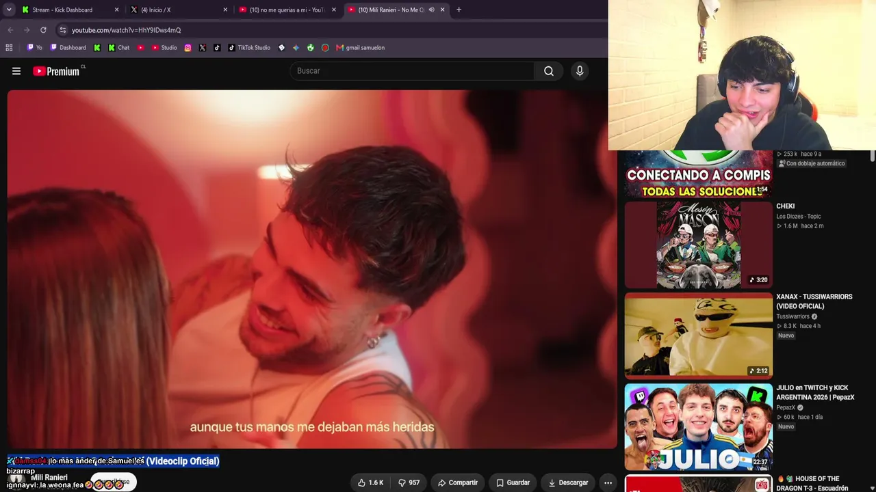Start voice search with the microphone
Image resolution: width=876 pixels, height=492 pixels.
[580, 71]
